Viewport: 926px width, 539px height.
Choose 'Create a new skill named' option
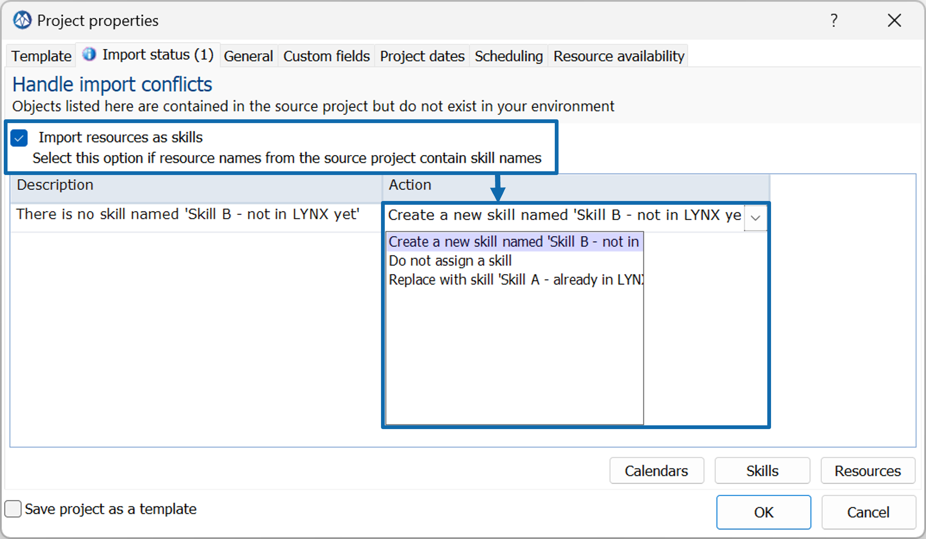coord(514,242)
